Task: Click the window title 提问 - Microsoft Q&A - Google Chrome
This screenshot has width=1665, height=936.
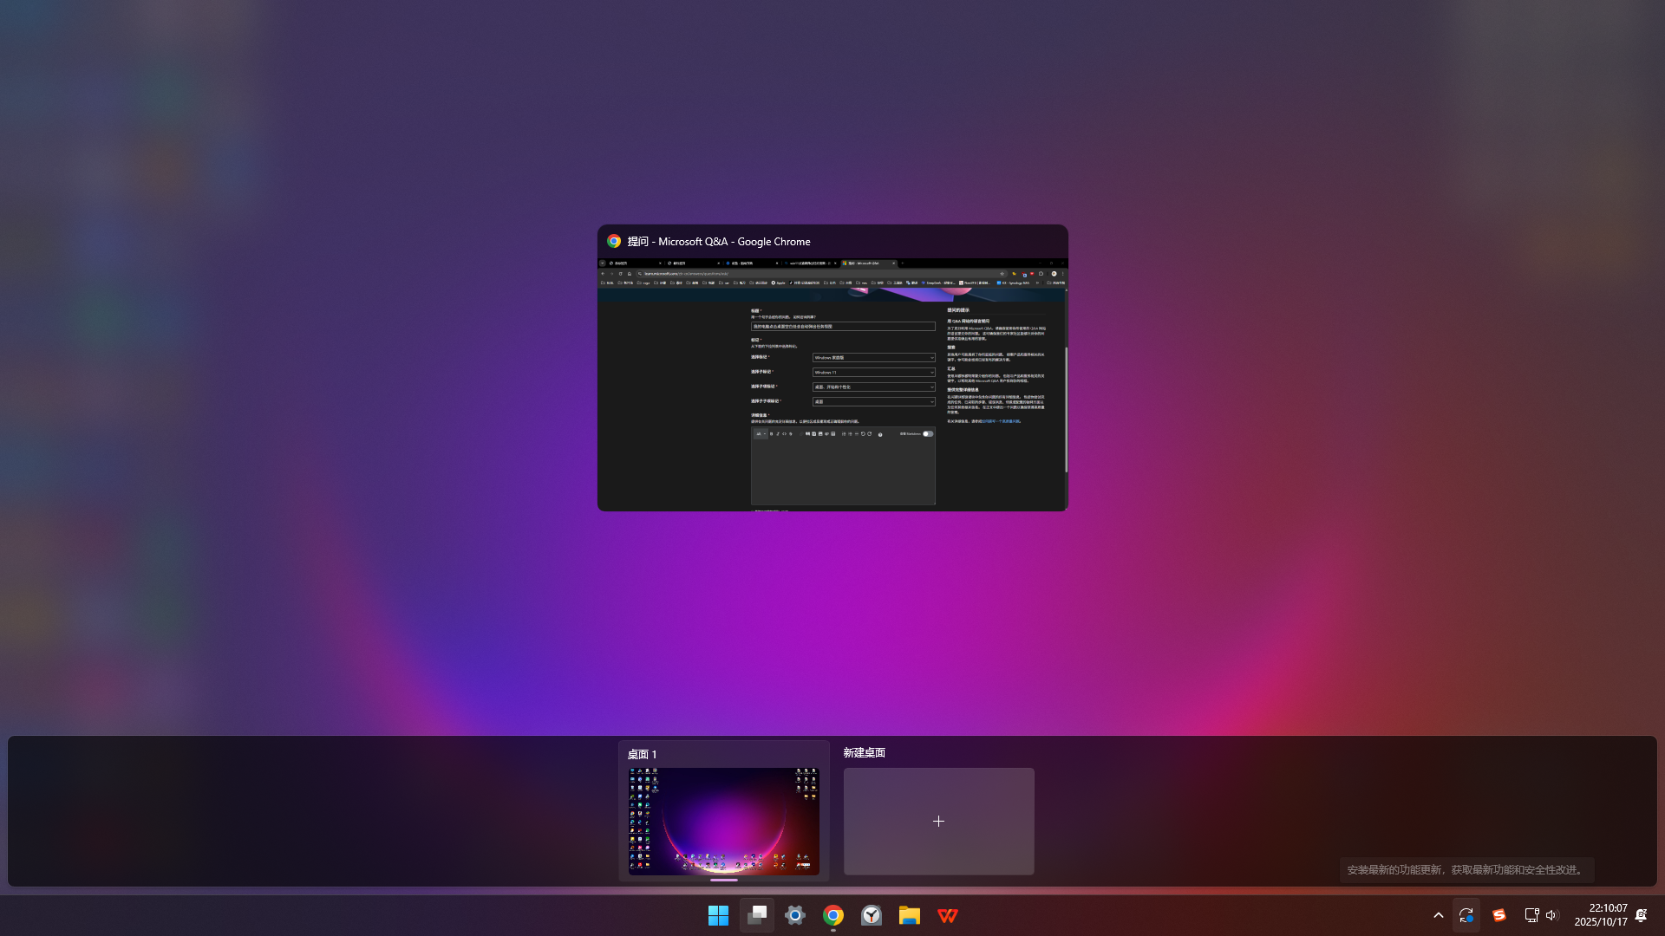Action: (x=719, y=242)
